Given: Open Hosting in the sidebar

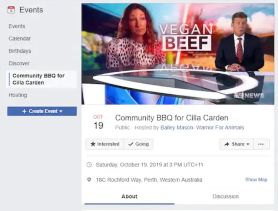Looking at the screenshot, I should pyautogui.click(x=18, y=95).
